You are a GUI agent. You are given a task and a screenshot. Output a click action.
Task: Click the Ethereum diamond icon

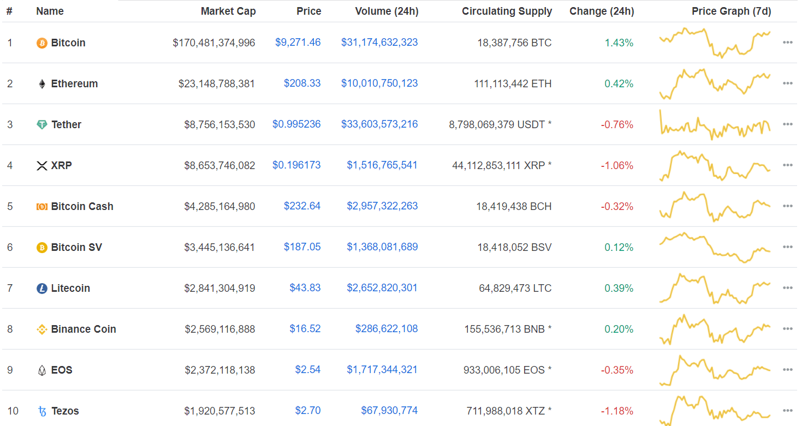pos(41,83)
